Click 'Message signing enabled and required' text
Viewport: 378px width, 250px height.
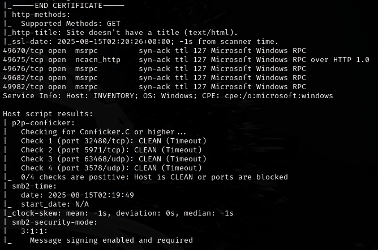(x=111, y=240)
